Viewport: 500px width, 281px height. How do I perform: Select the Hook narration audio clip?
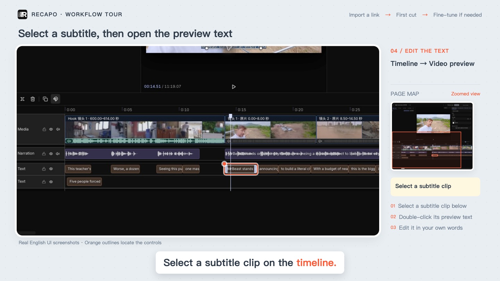tap(132, 154)
